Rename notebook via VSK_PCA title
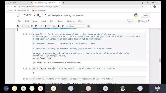 (x=40, y=15)
